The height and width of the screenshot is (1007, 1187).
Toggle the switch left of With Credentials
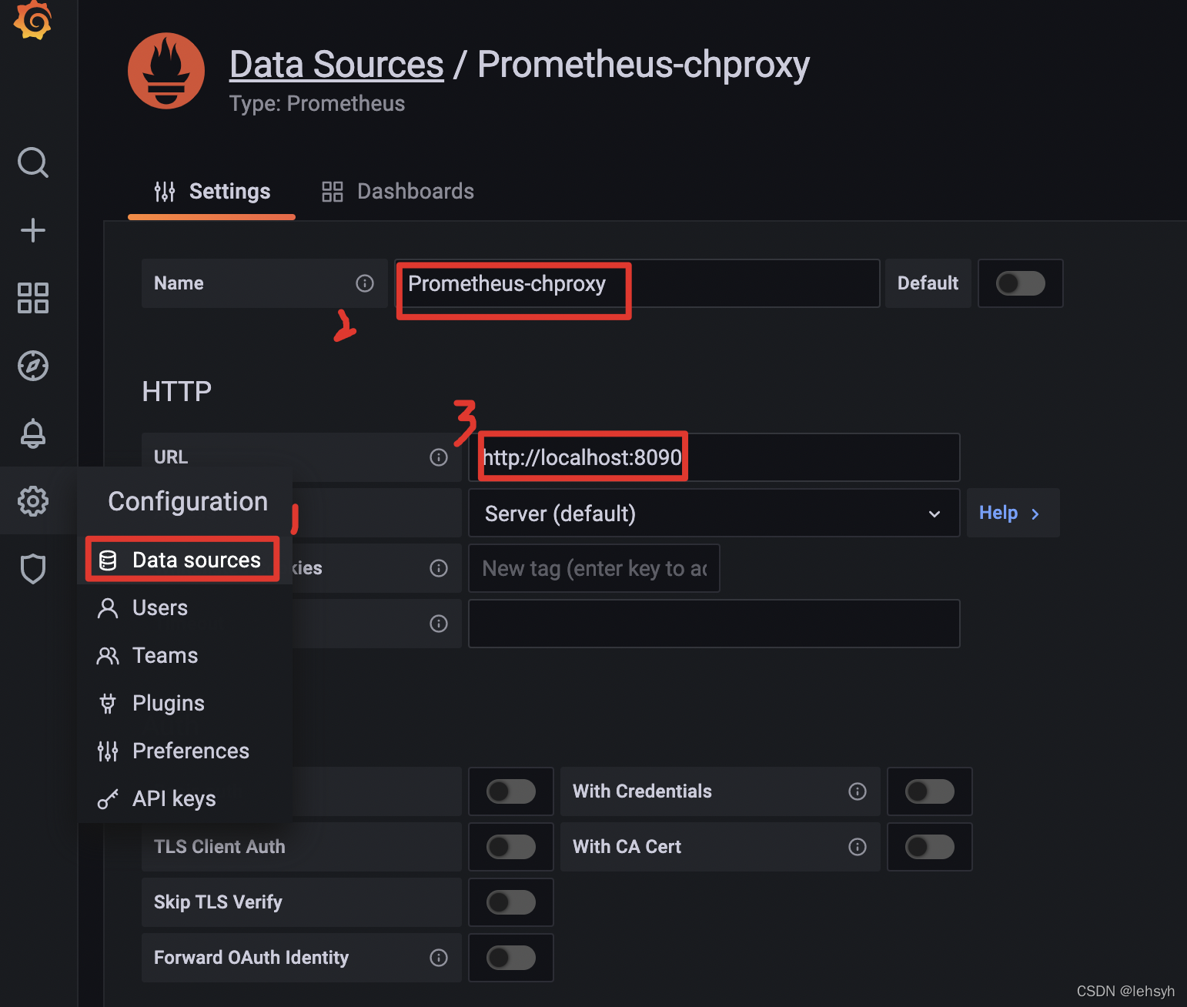(x=511, y=791)
